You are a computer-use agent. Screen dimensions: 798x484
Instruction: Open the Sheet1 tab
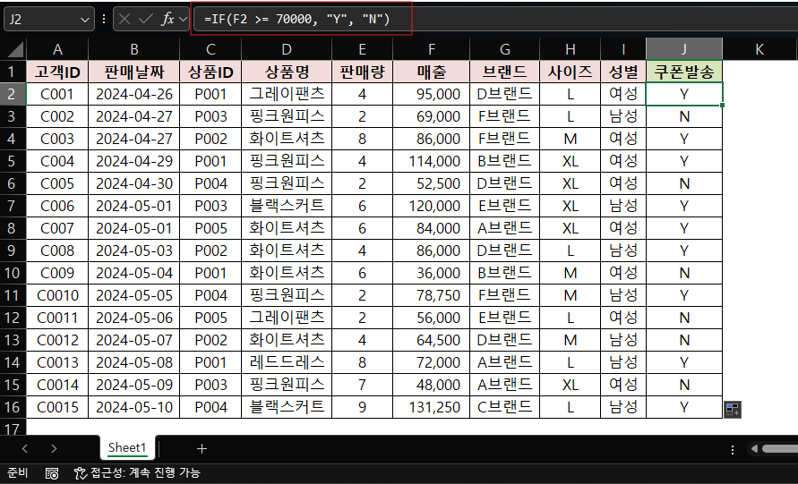click(127, 448)
